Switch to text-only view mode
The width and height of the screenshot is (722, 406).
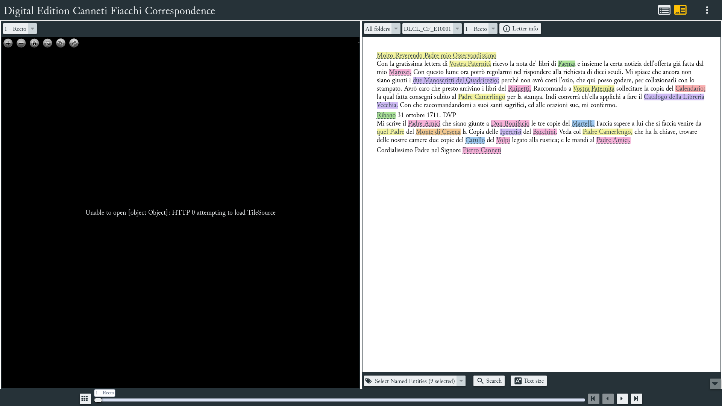[664, 10]
